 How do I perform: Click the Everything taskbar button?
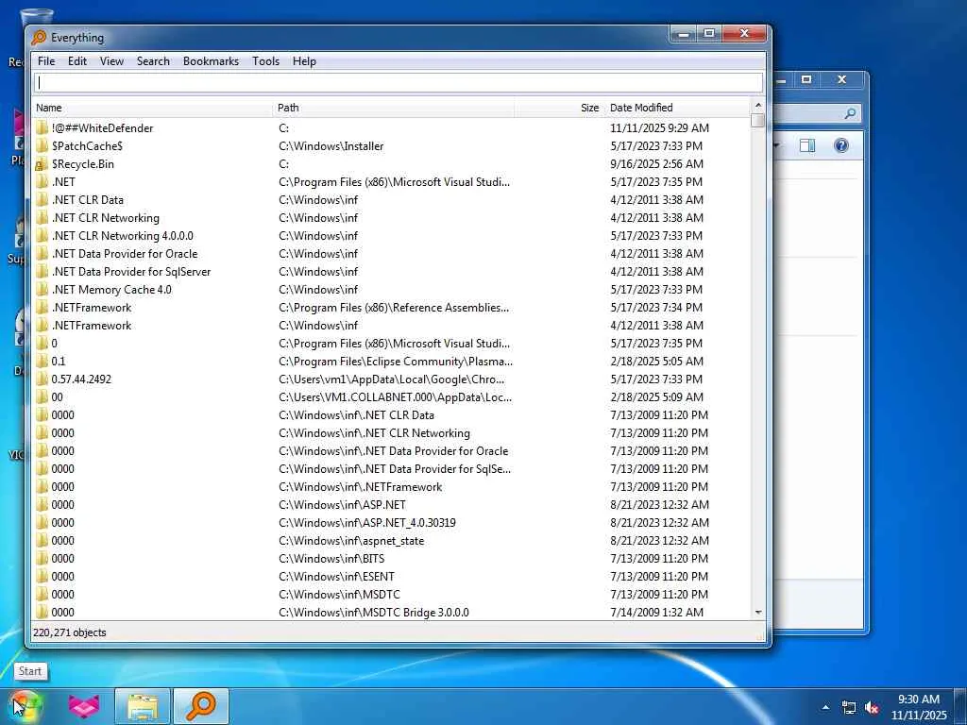(x=201, y=706)
